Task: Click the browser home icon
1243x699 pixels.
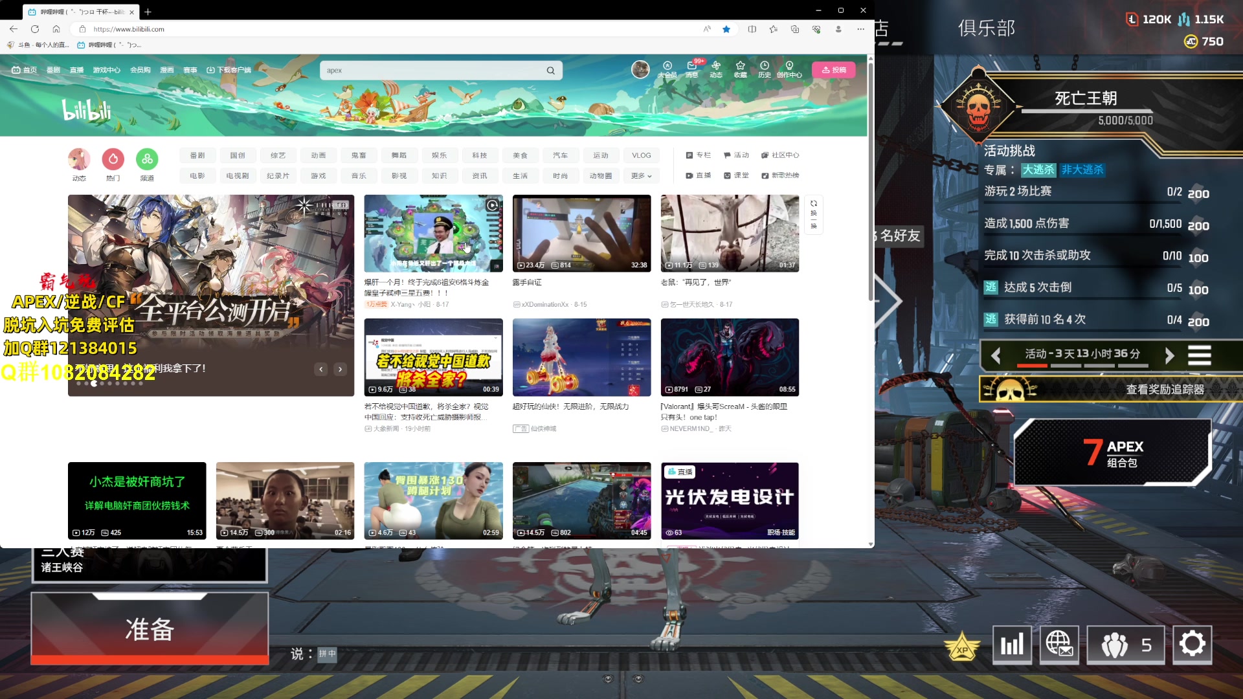Action: [56, 29]
